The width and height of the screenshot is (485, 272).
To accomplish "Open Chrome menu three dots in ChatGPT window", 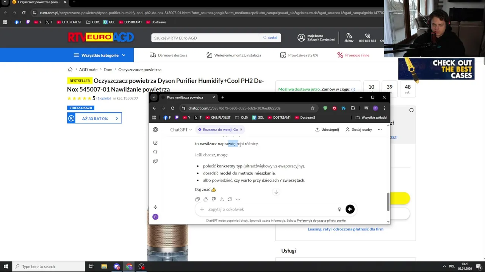I will (x=384, y=108).
